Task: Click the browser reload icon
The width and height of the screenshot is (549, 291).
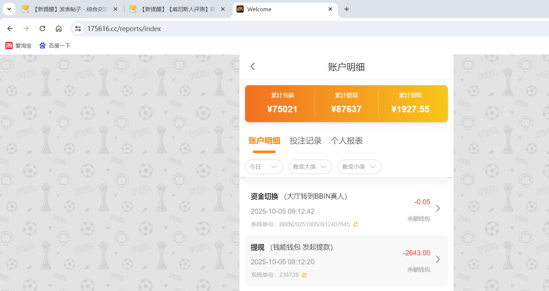Action: (42, 29)
